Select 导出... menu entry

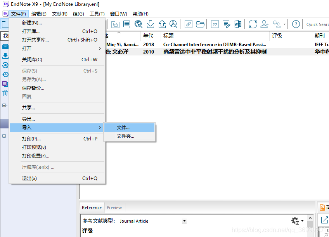pos(57,119)
